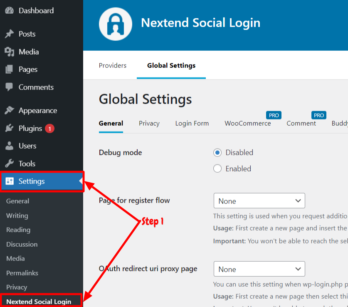Click the Media icon beside Pages

point(9,52)
